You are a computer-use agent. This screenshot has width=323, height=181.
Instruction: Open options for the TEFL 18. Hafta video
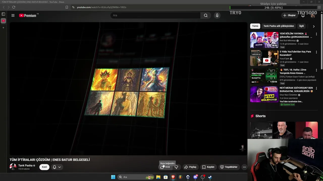pos(316,70)
